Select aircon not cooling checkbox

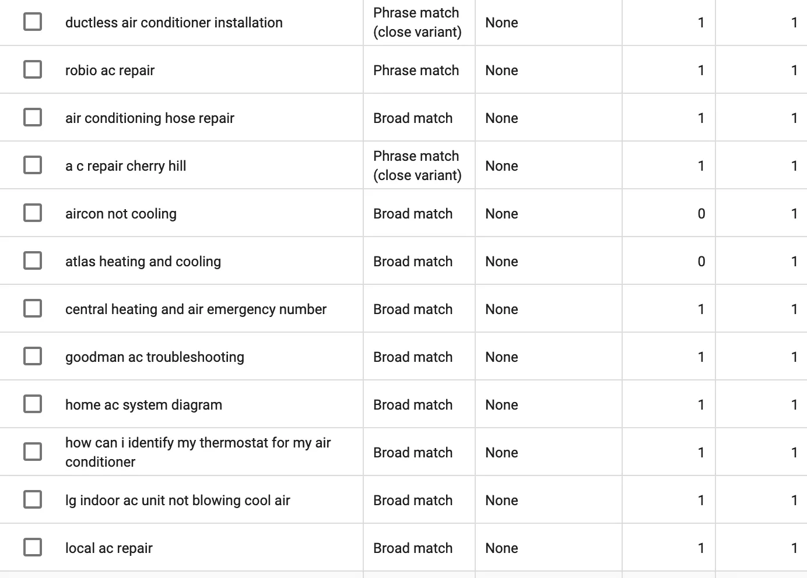pos(33,213)
